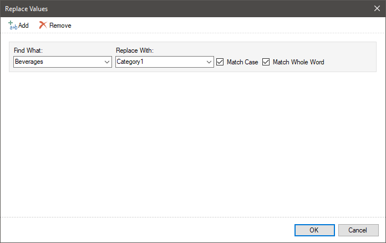Image resolution: width=386 pixels, height=243 pixels.
Task: Expand the Find What dropdown arrow
Action: (x=107, y=62)
